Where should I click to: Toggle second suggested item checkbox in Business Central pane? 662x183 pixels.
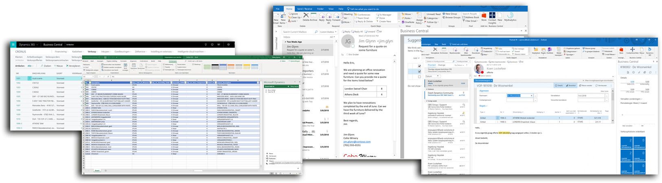419,71
